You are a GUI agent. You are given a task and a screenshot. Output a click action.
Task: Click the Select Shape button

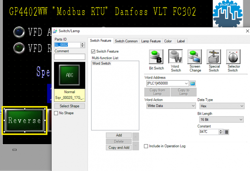click(69, 106)
